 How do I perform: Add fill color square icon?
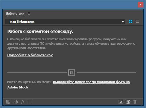(x=30, y=102)
